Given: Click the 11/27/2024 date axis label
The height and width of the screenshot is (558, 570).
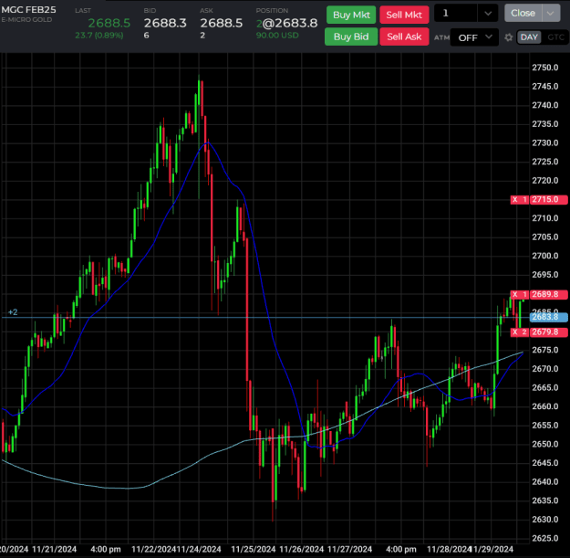Looking at the screenshot, I should 349,549.
